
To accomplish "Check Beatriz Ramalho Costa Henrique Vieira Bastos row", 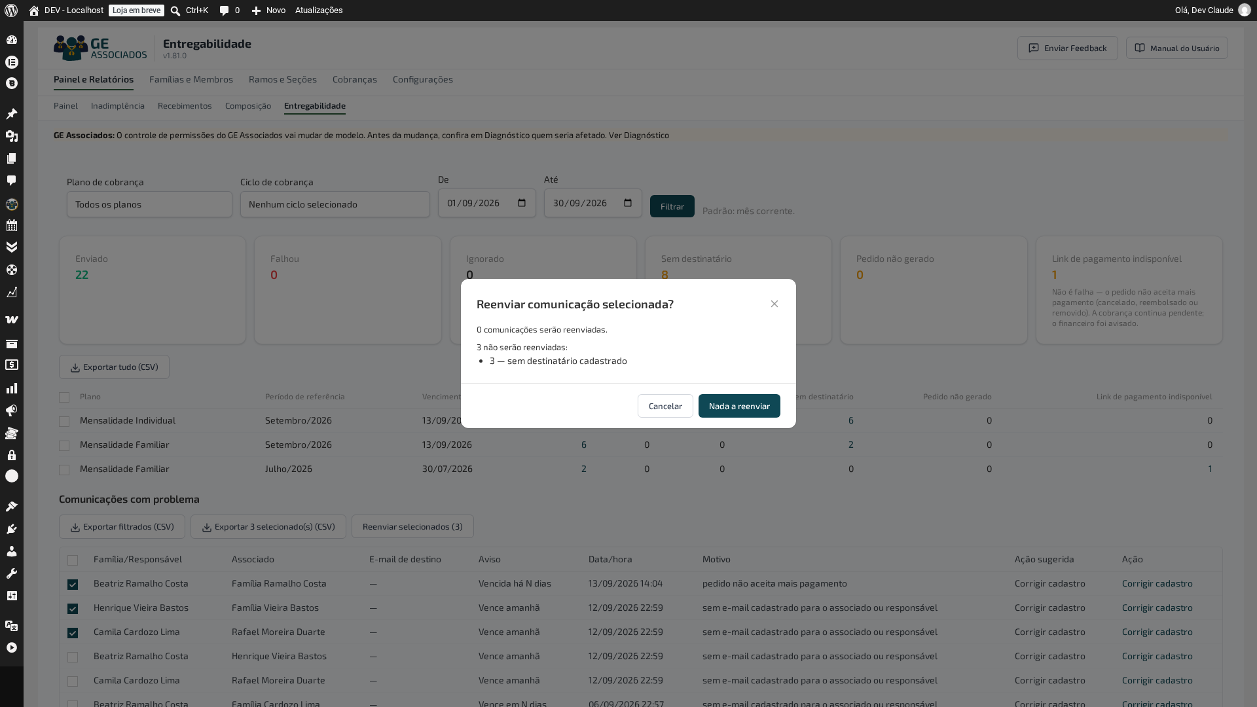I will (x=73, y=657).
